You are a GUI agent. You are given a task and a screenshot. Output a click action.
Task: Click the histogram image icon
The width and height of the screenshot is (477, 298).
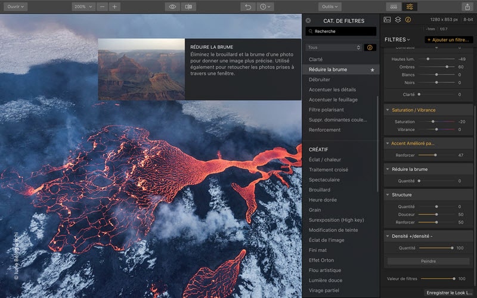tap(387, 20)
